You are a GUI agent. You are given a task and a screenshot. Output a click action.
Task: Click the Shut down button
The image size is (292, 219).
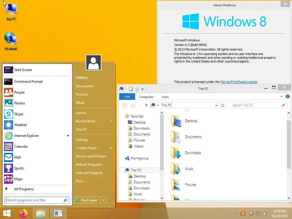pos(87,200)
